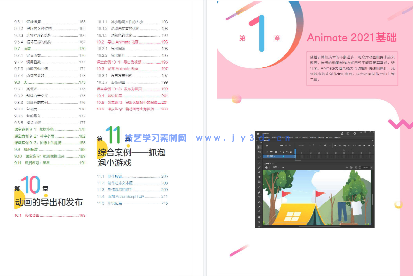Choose the Paint Brush tool
Image resolution: width=413 pixels, height=276 pixels.
pos(259,167)
